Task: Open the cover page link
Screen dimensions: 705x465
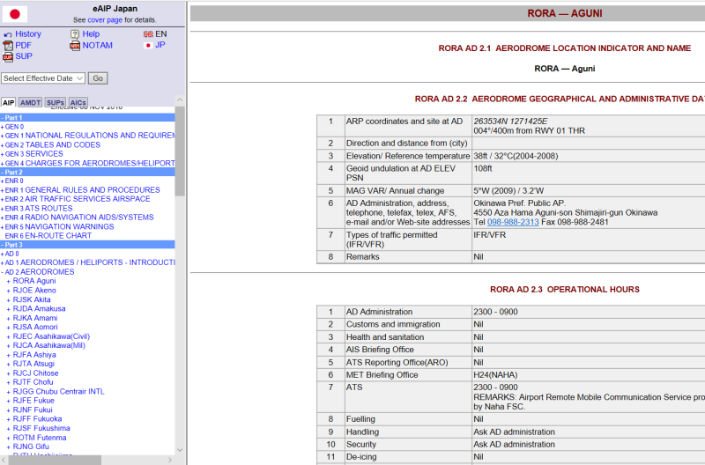Action: 105,19
